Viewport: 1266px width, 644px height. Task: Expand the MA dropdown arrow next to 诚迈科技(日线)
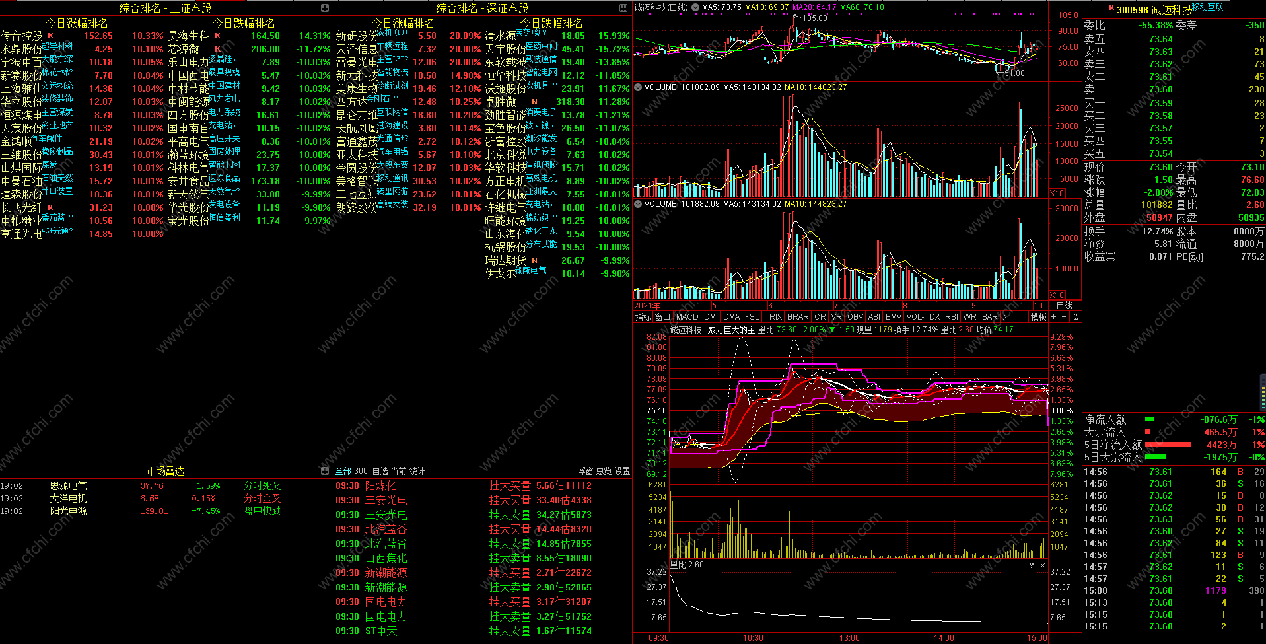click(696, 7)
